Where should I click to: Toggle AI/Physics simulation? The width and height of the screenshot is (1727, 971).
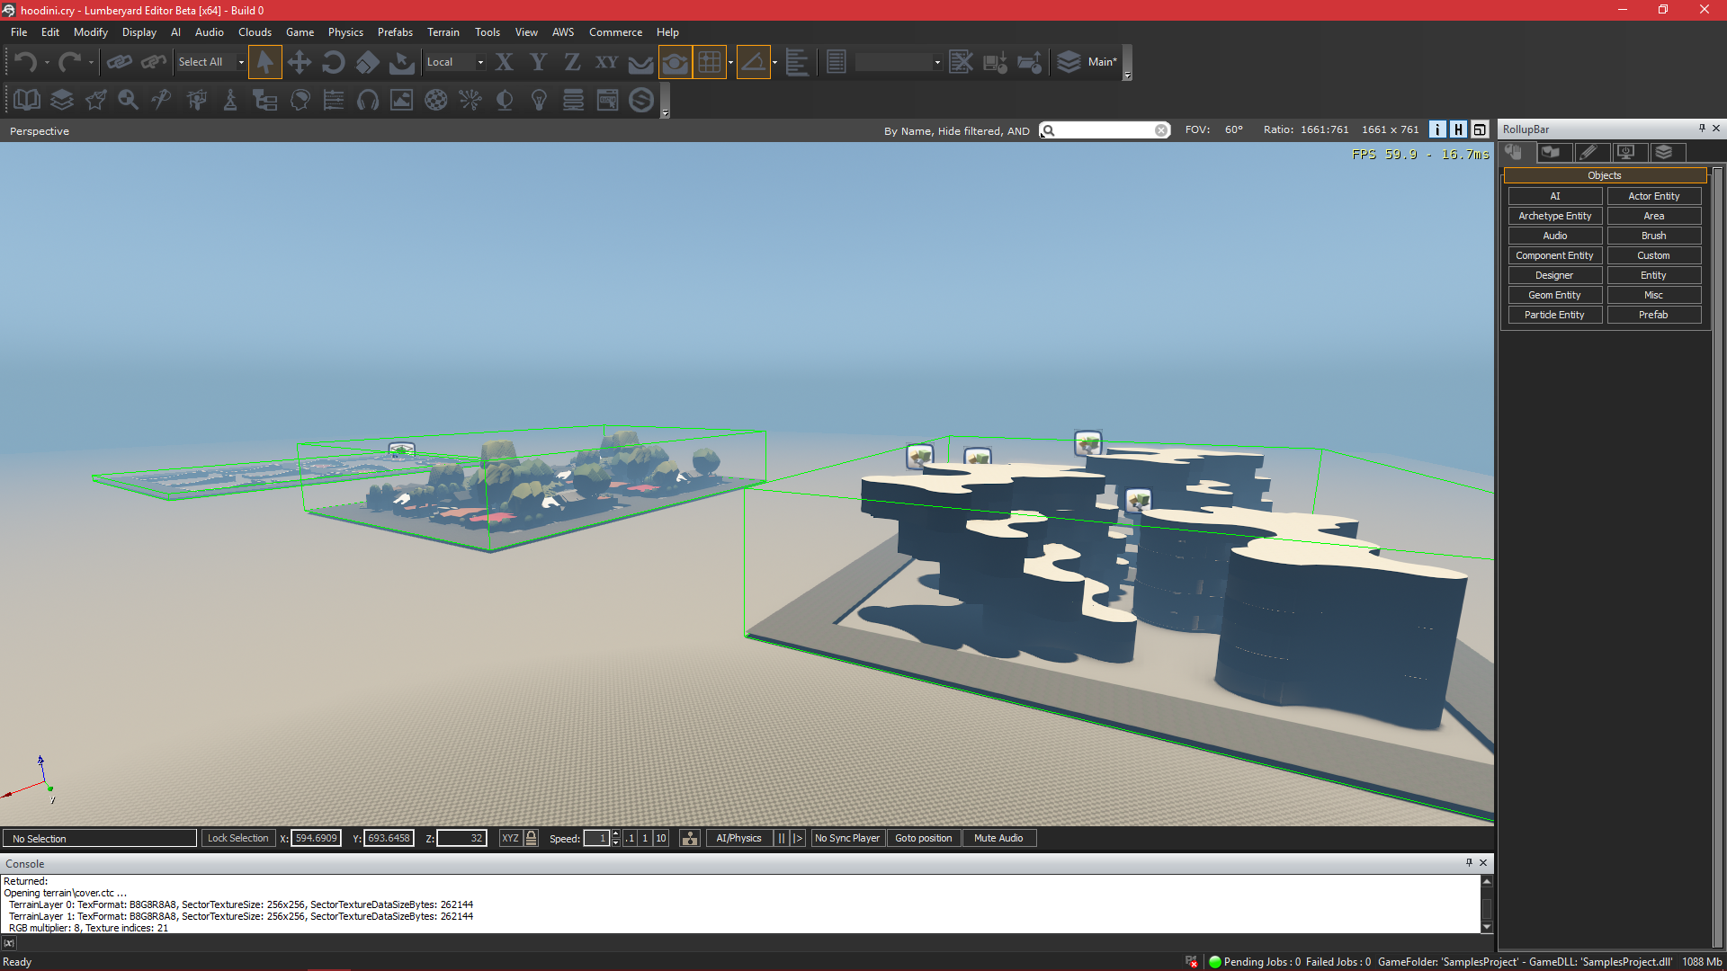[x=738, y=838]
